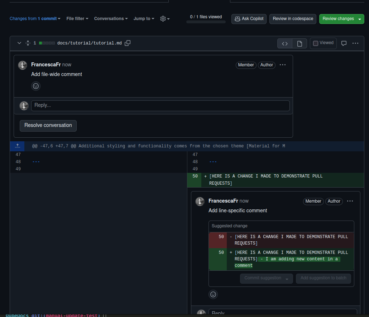Click the '0 / 1 files viewed' text
369x317 pixels.
click(x=206, y=17)
